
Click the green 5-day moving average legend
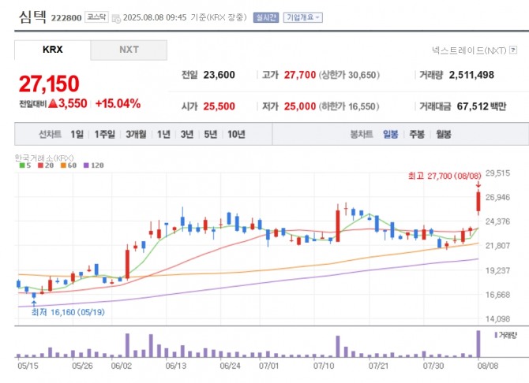pyautogui.click(x=22, y=165)
